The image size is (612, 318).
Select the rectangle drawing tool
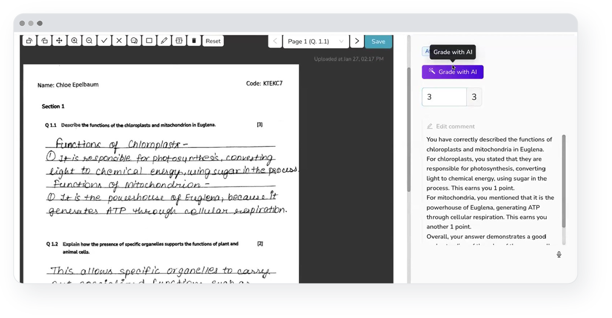point(149,41)
